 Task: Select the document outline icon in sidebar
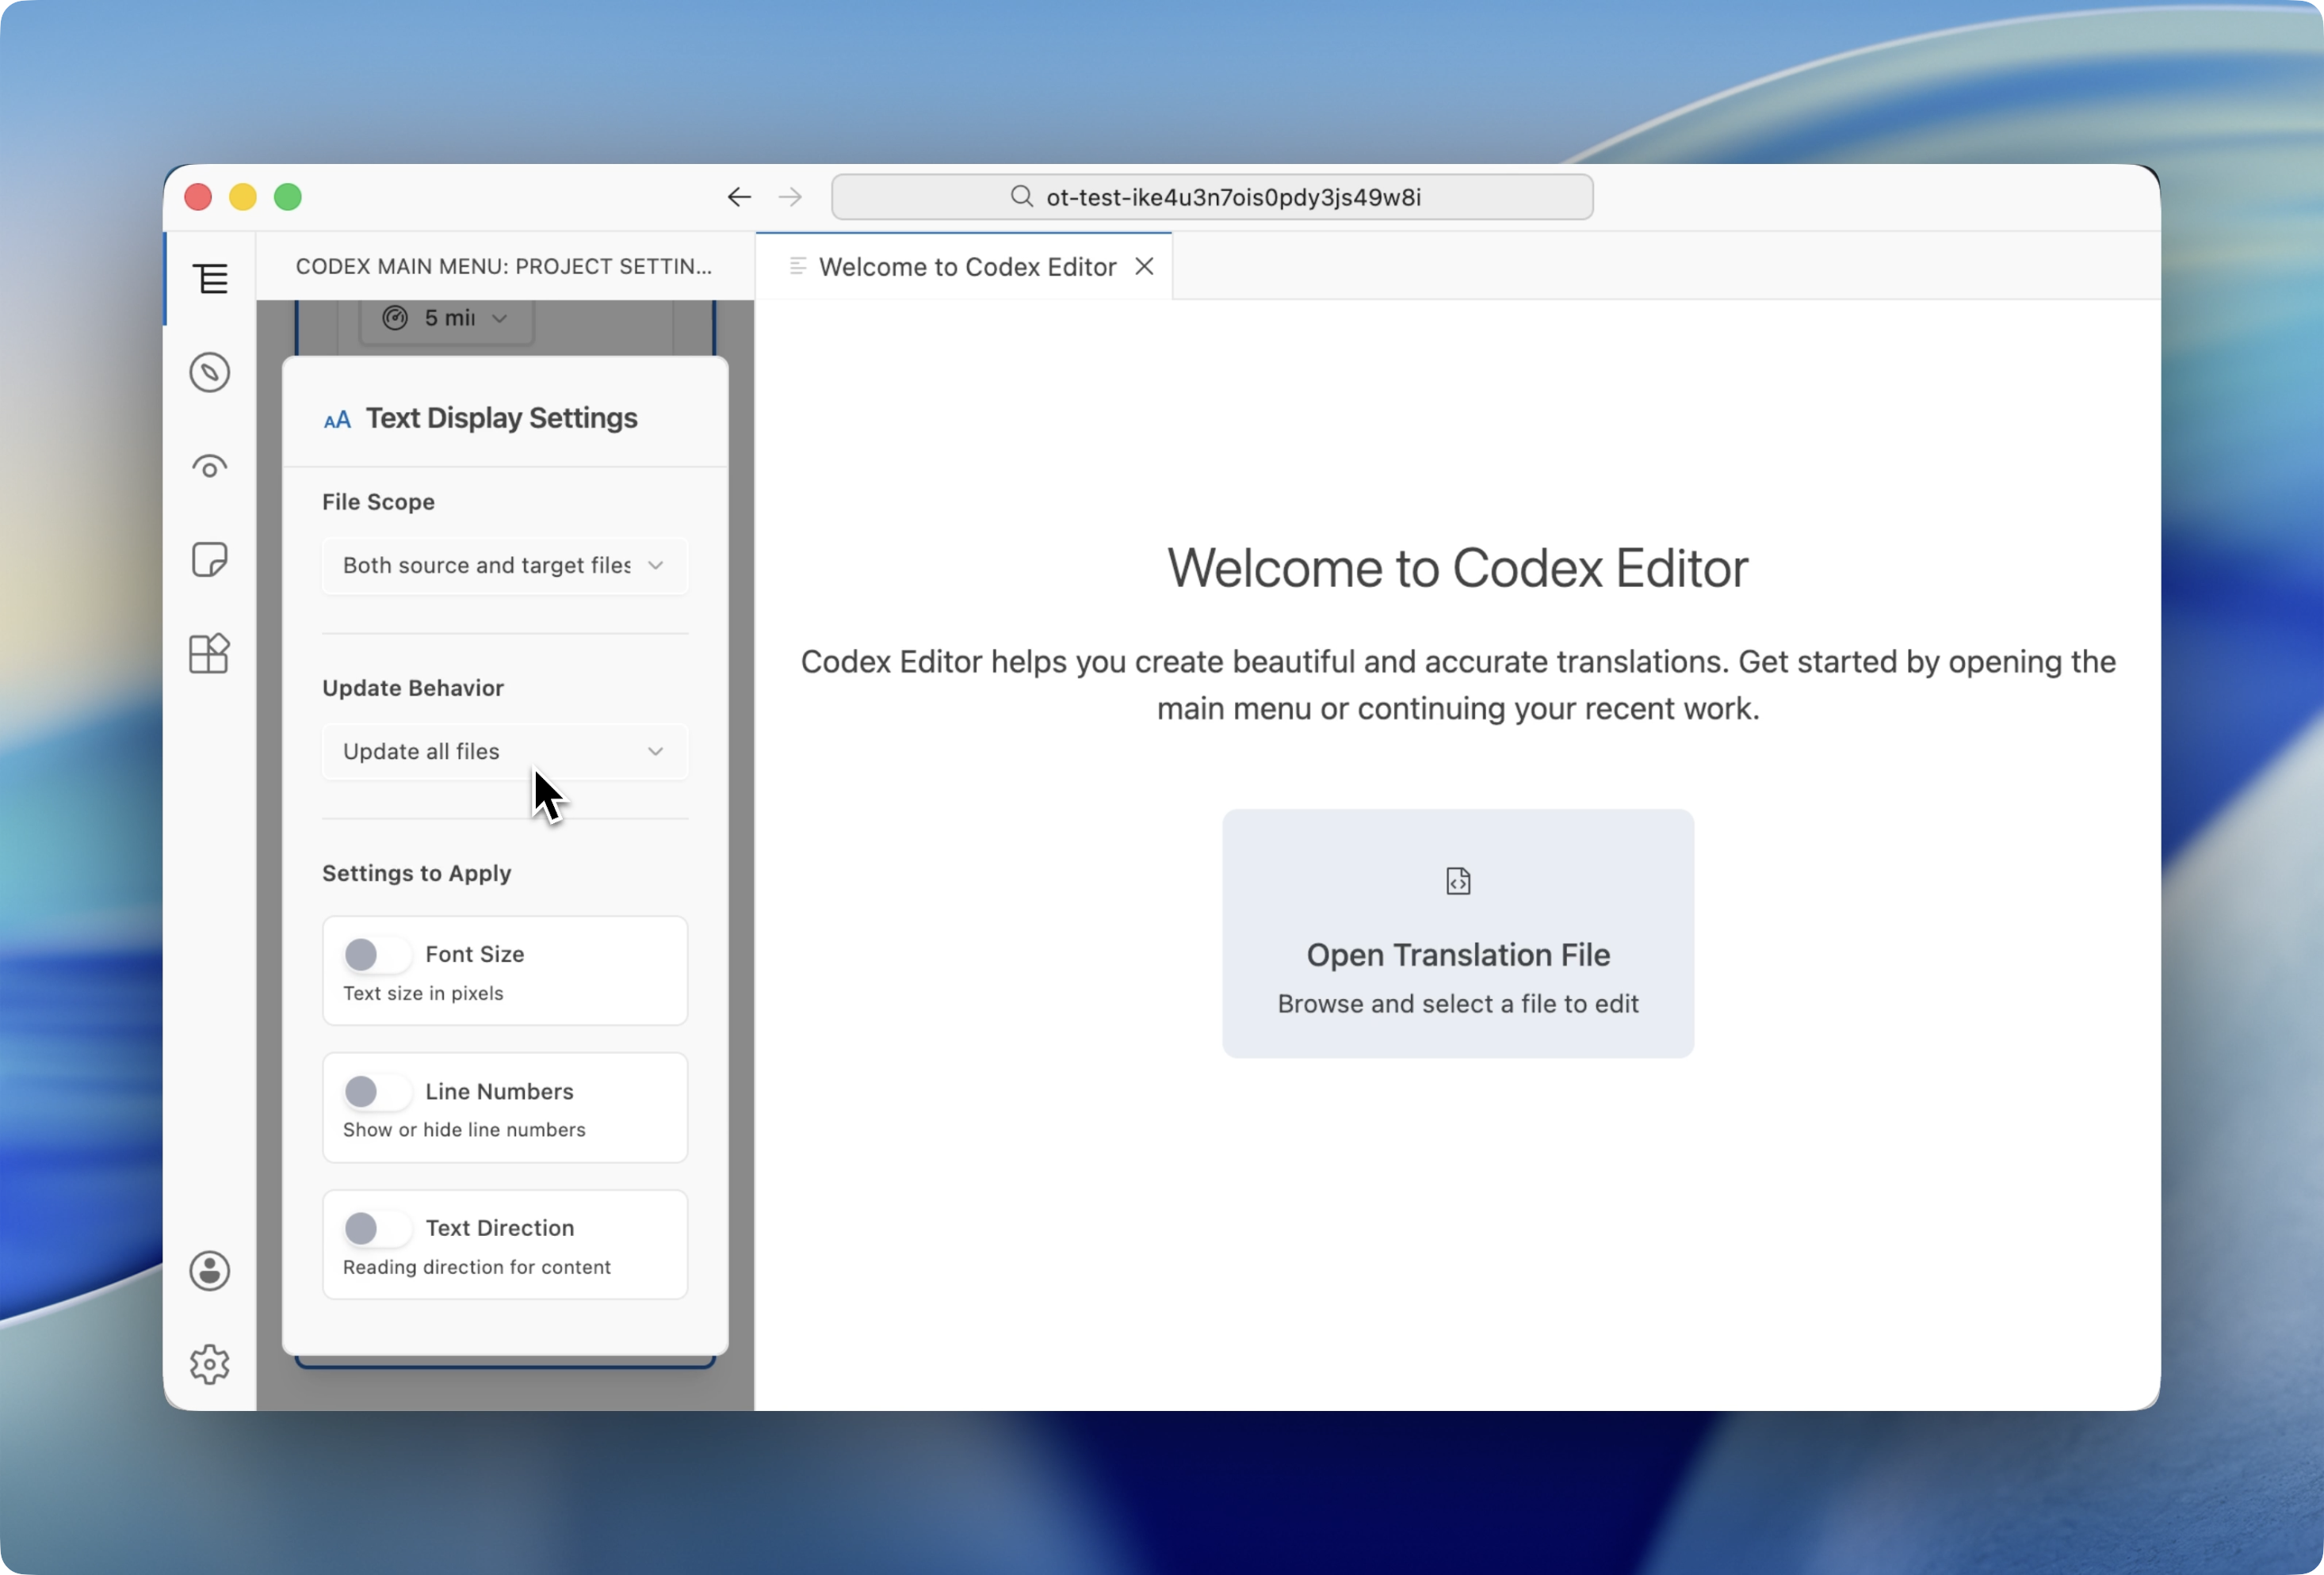click(210, 279)
